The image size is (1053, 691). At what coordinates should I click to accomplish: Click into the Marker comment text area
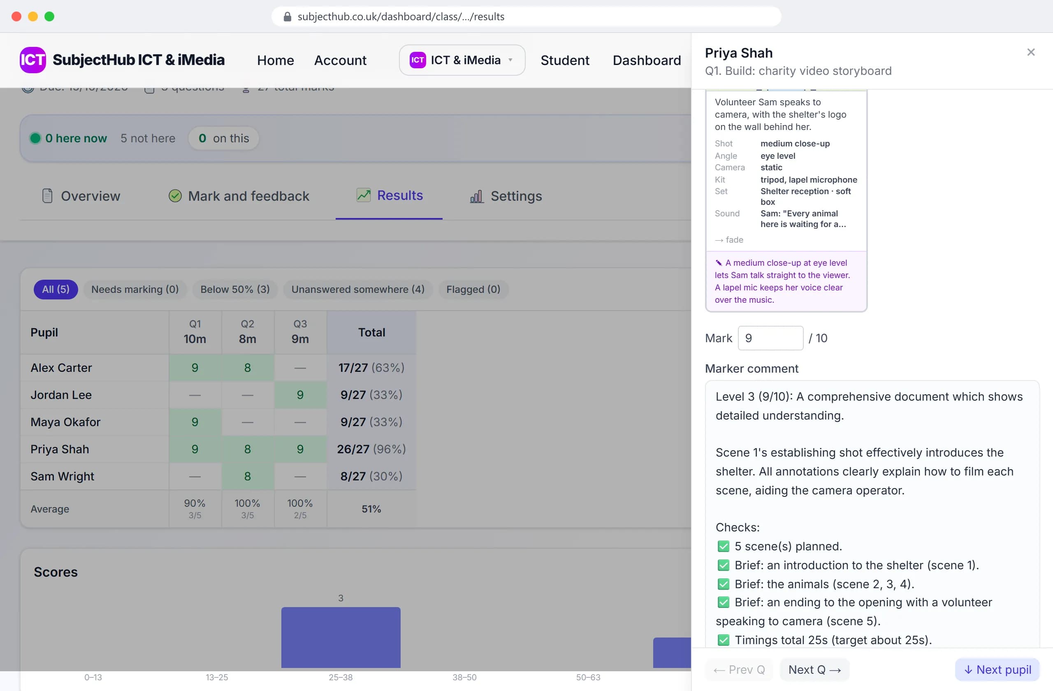[x=872, y=514]
